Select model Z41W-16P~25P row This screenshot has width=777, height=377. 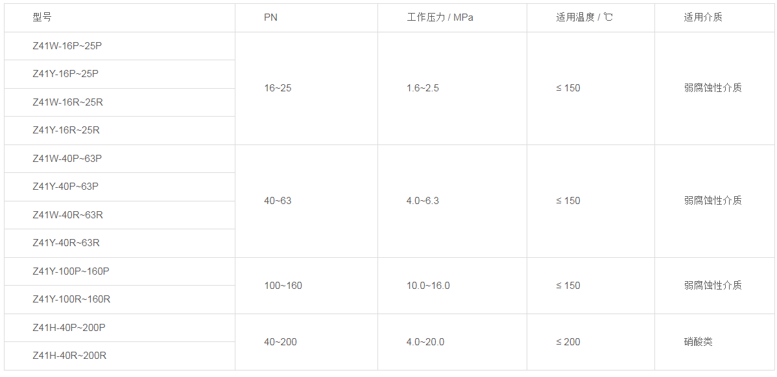click(67, 46)
